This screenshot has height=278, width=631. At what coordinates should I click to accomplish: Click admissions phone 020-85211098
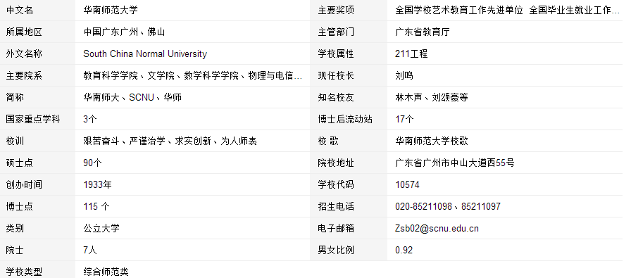coord(423,206)
